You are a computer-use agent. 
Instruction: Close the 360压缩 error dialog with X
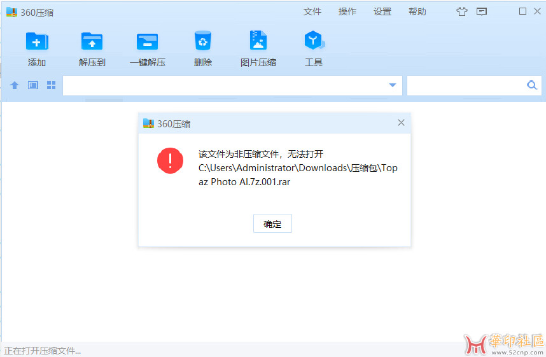pos(401,123)
